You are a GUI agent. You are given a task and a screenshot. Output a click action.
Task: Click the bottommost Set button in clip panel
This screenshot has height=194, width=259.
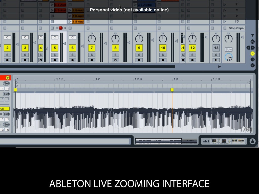6,124
